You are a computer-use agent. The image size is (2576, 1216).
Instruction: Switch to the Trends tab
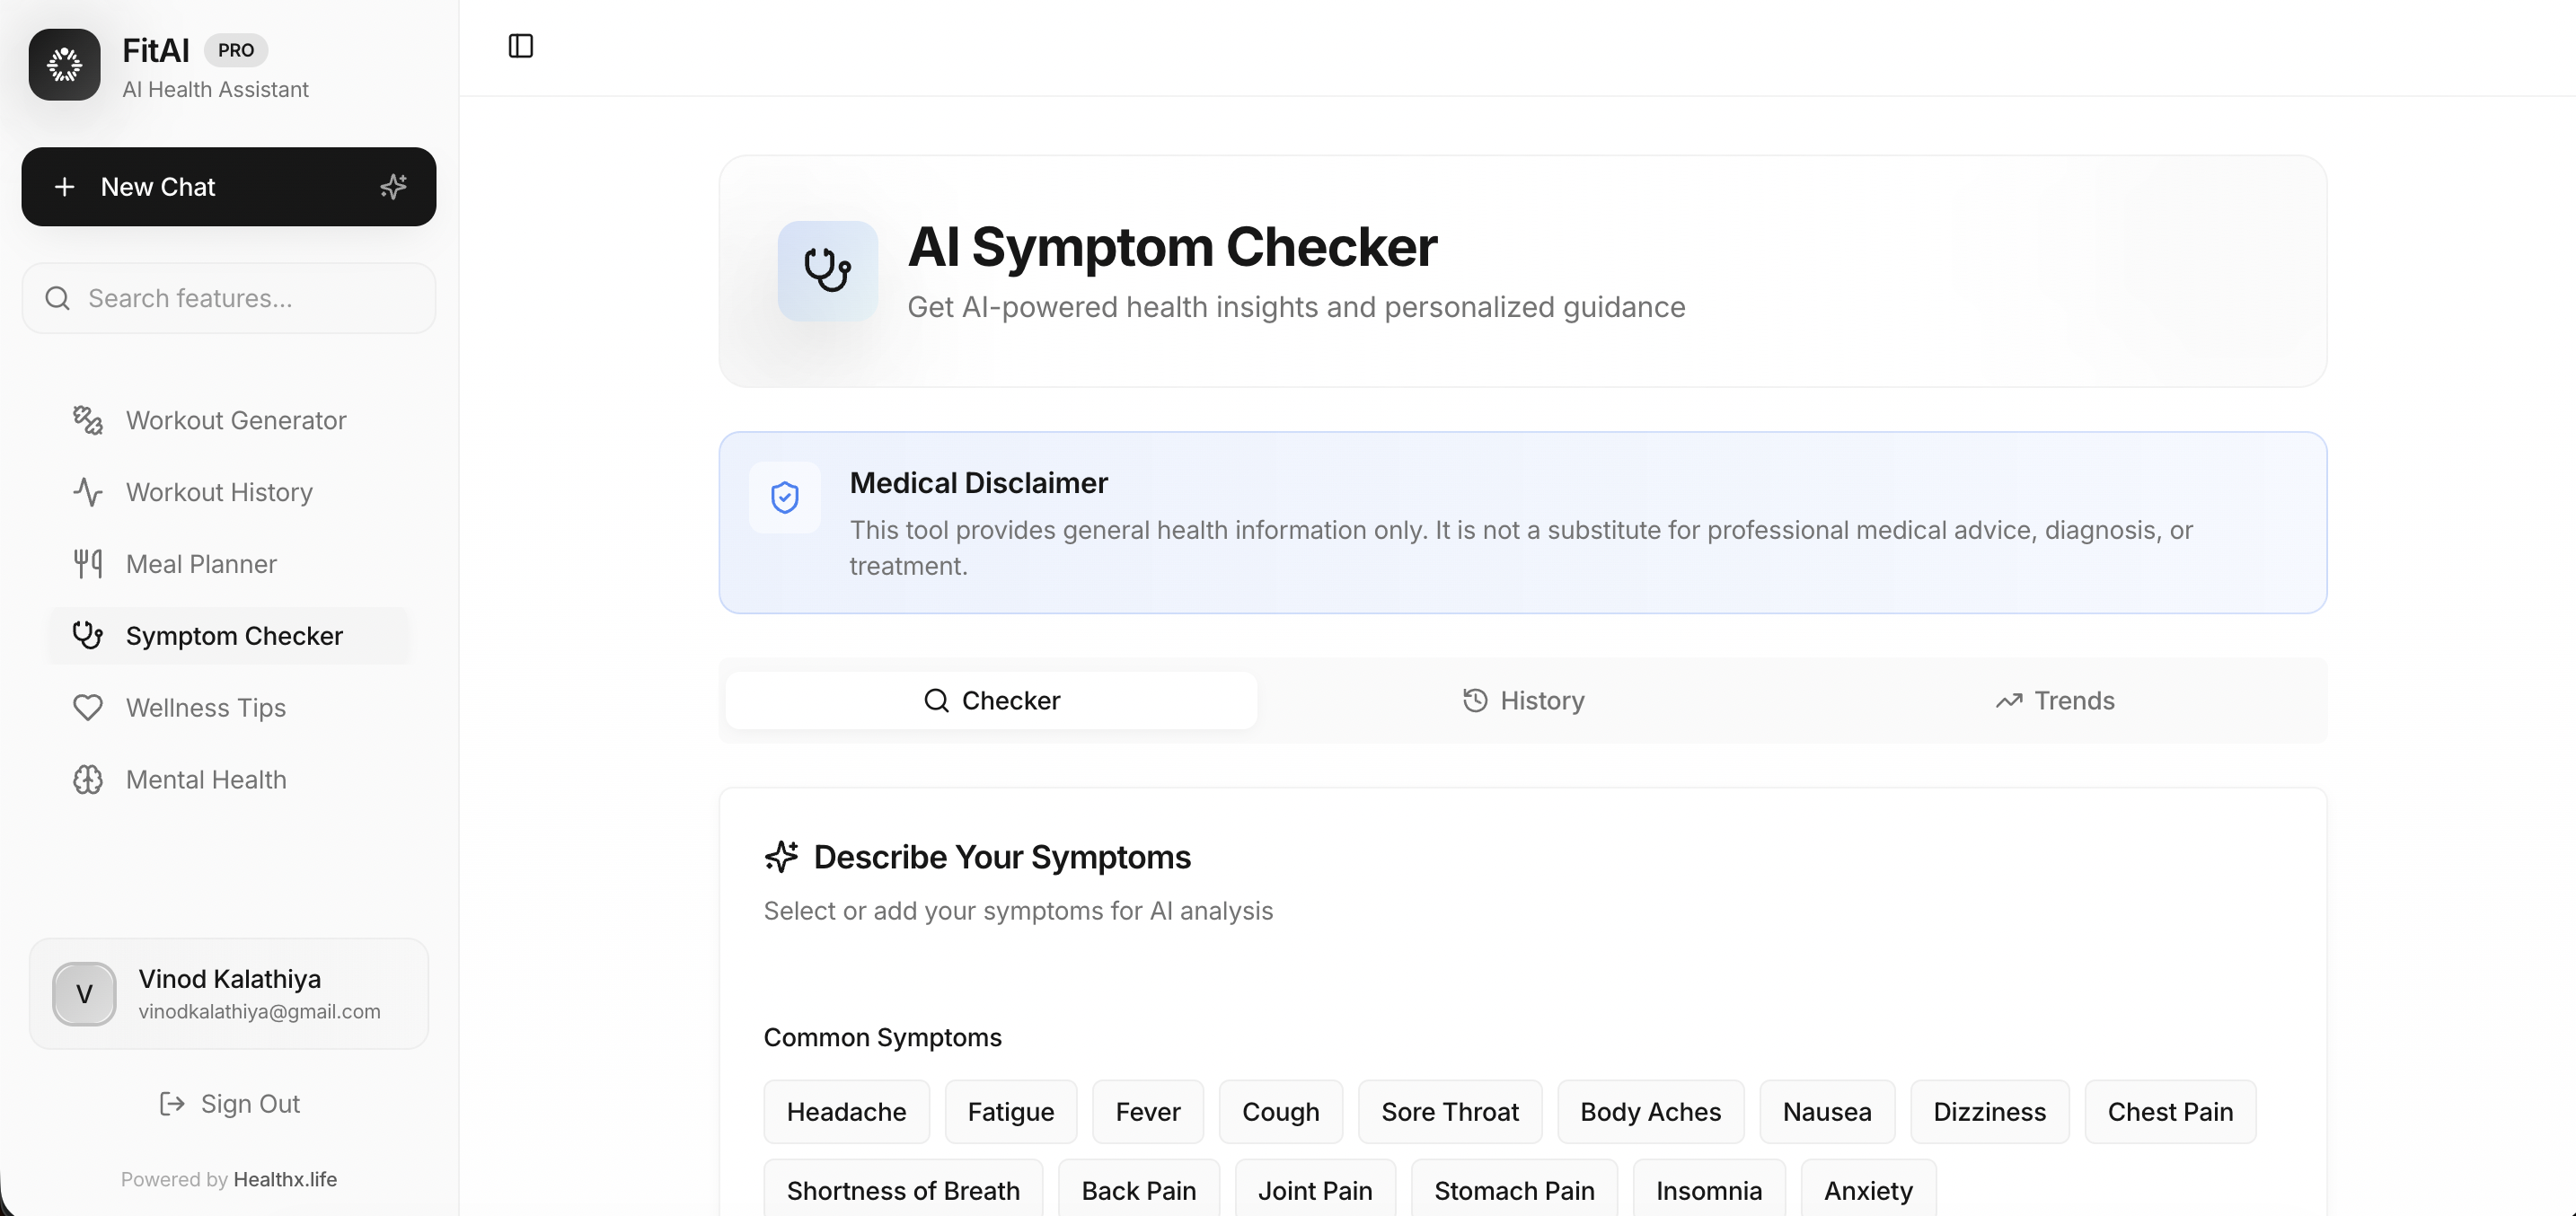pos(2055,701)
